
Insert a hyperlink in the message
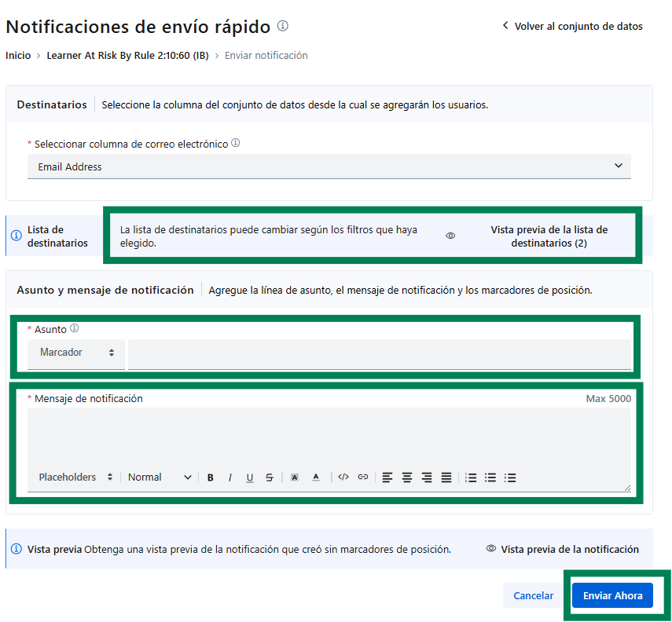point(363,477)
